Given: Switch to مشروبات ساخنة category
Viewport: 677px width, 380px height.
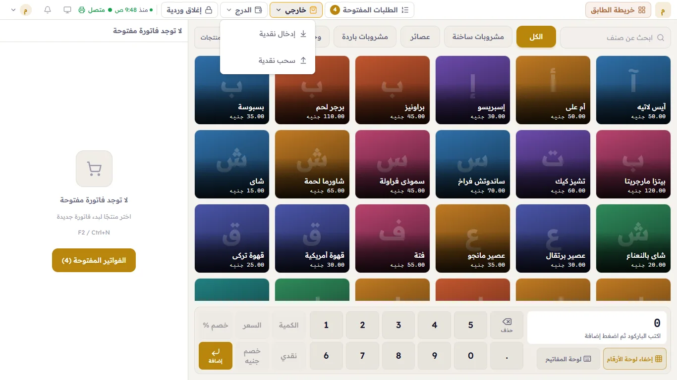Looking at the screenshot, I should pos(478,37).
